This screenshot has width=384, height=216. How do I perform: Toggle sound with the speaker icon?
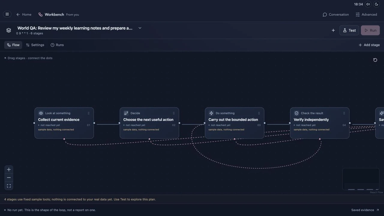coord(368,4)
